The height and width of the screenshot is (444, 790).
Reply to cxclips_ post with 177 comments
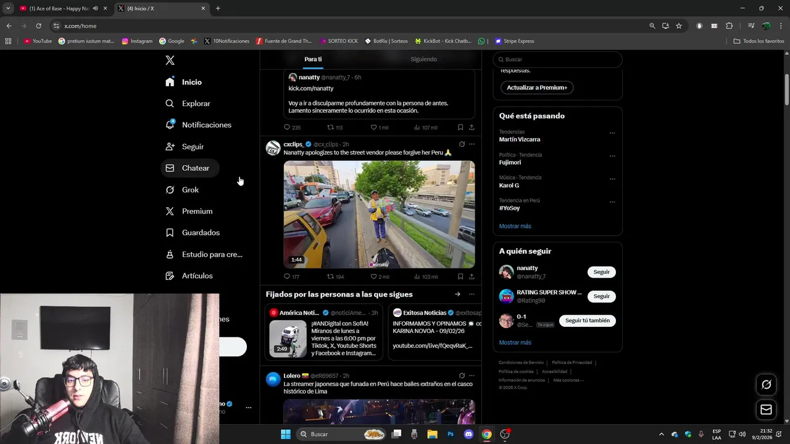(292, 277)
